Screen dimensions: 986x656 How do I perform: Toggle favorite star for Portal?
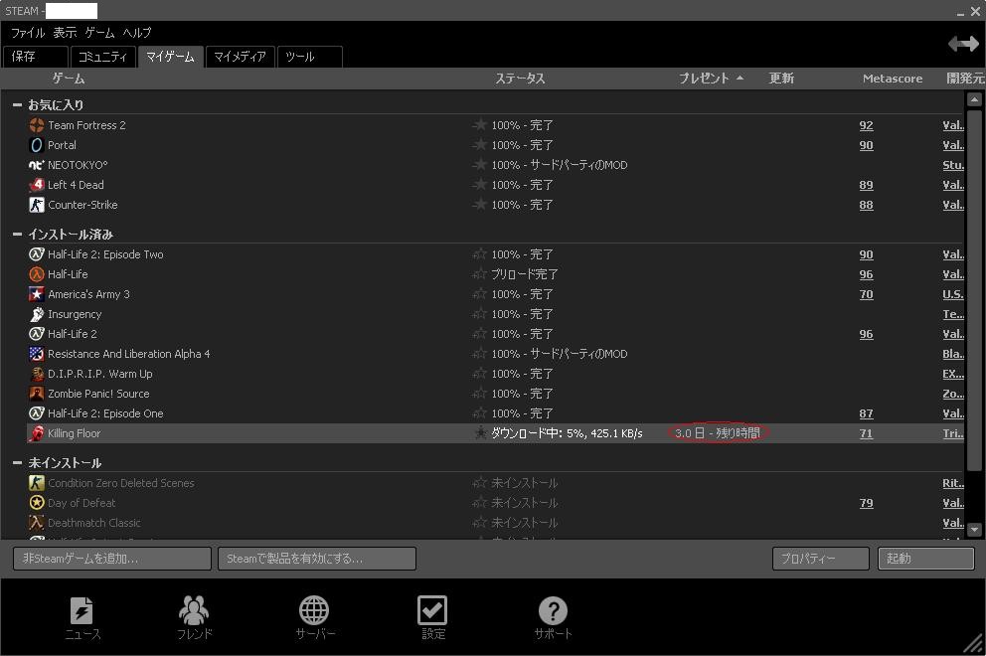click(480, 145)
